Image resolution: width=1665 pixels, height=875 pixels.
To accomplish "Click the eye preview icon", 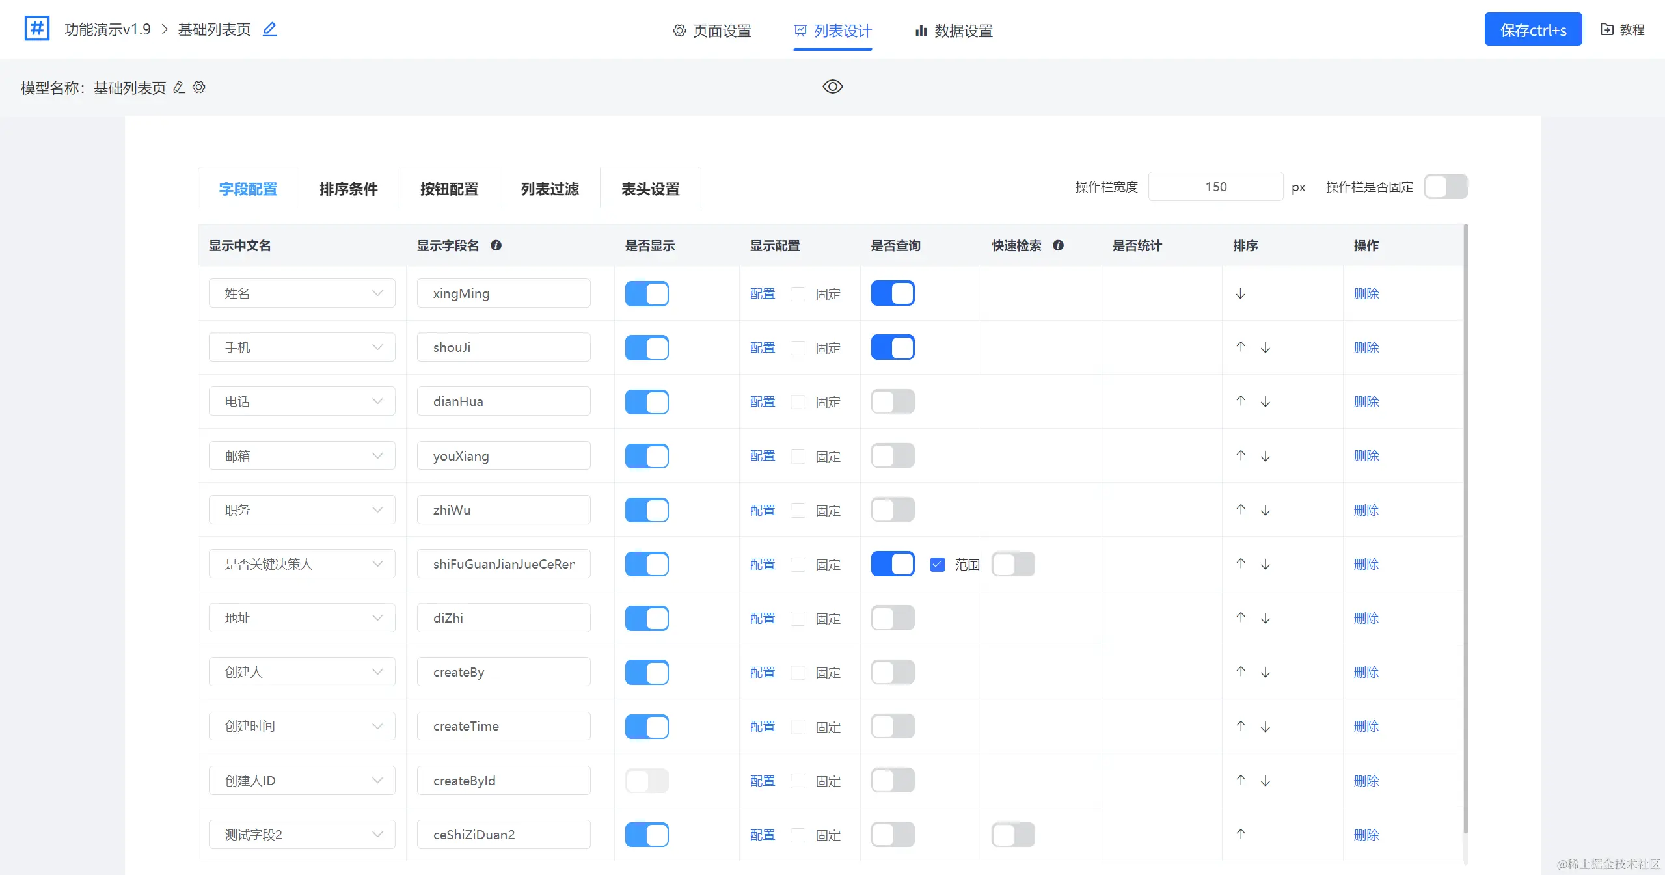I will pos(832,87).
